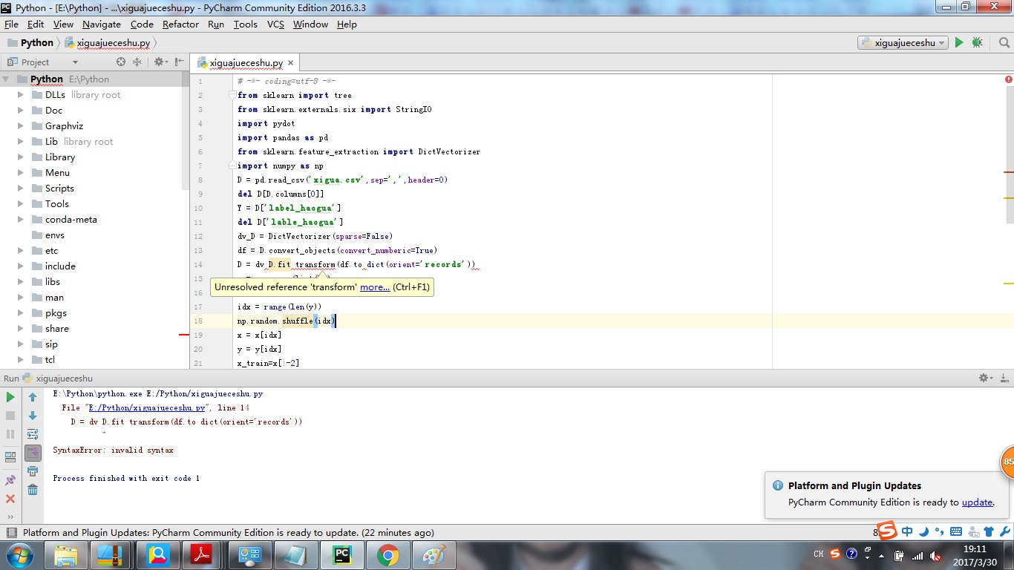The height and width of the screenshot is (570, 1014).
Task: Open the orange Sogou input method S icon
Action: click(x=888, y=531)
